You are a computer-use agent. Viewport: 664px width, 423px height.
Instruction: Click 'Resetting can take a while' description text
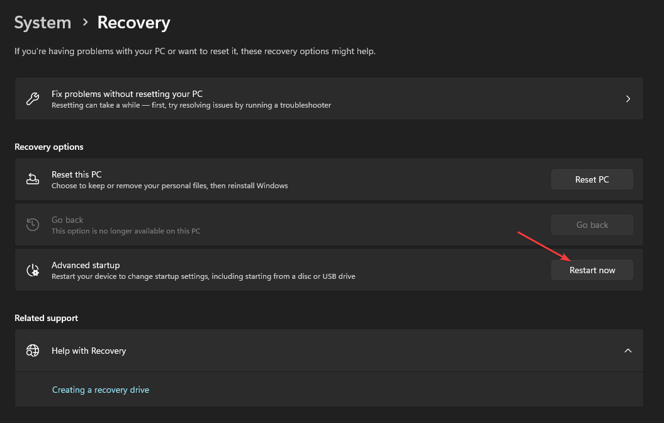click(x=191, y=105)
